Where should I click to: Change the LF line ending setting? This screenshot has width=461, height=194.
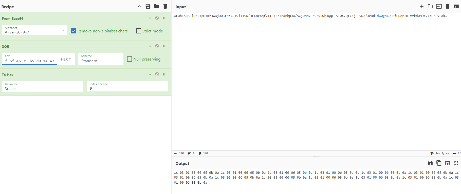point(457,153)
